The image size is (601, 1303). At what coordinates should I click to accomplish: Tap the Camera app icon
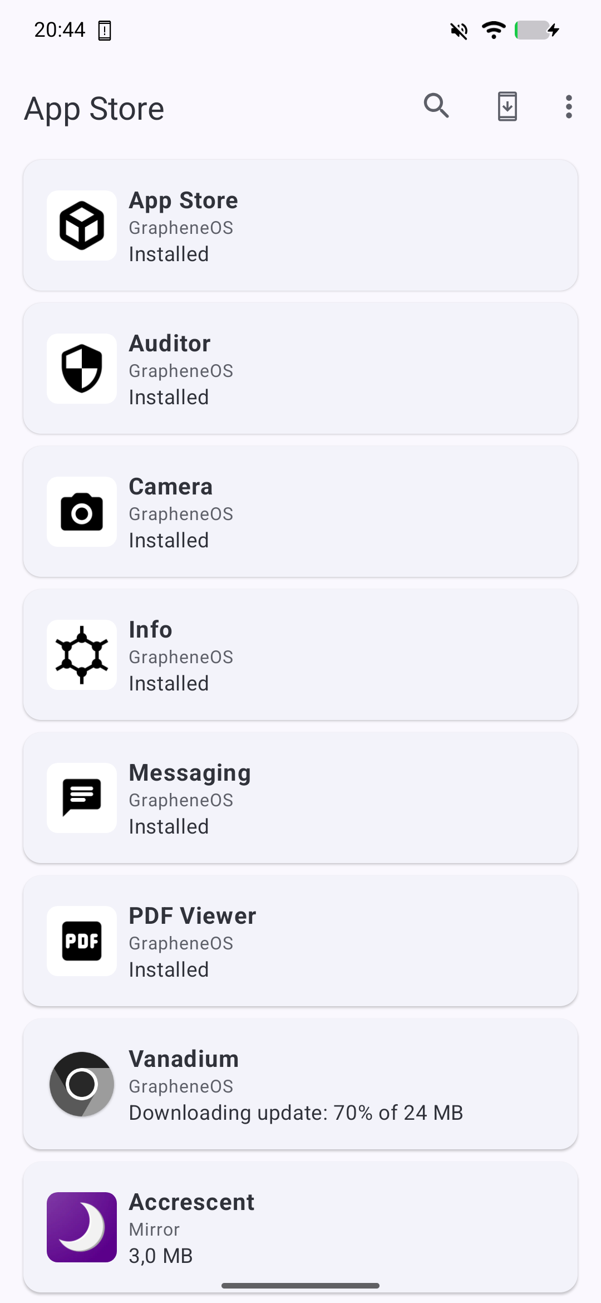(x=82, y=512)
